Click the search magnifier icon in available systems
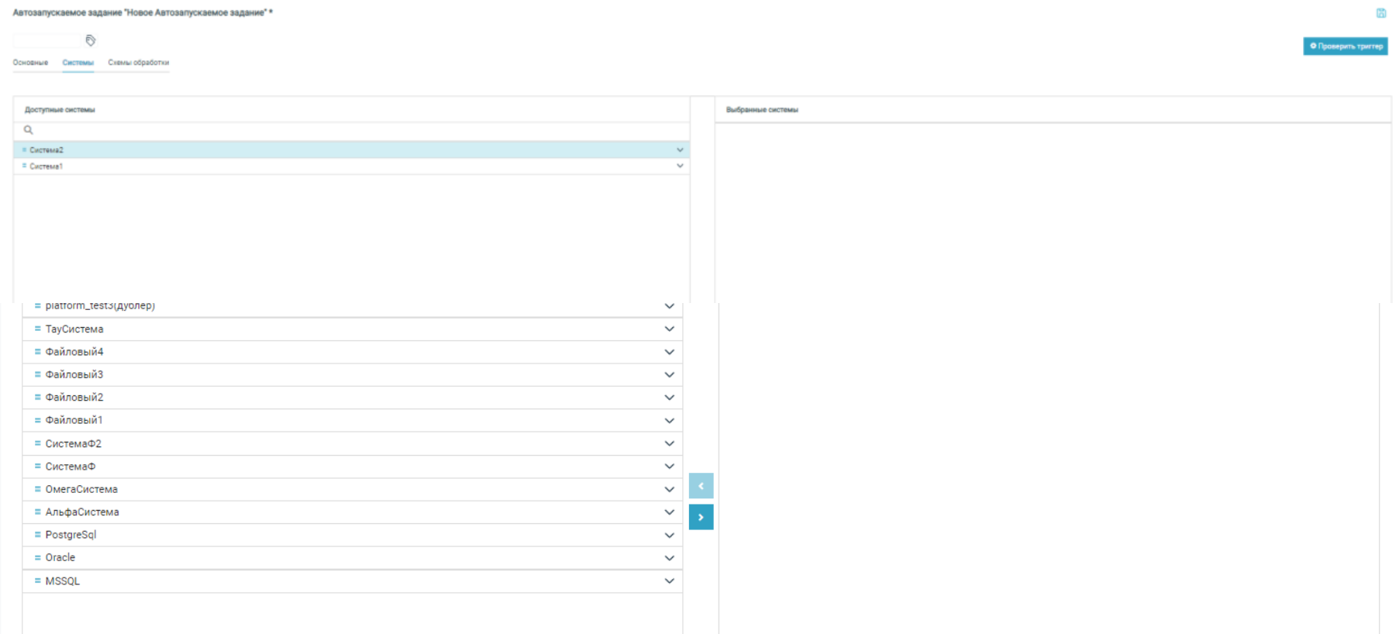The width and height of the screenshot is (1396, 634). point(29,130)
